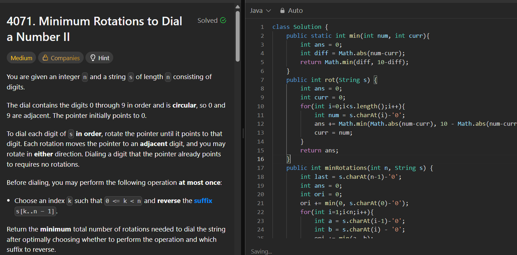
Task: Click line number 1 in editor gutter
Action: pyautogui.click(x=262, y=27)
